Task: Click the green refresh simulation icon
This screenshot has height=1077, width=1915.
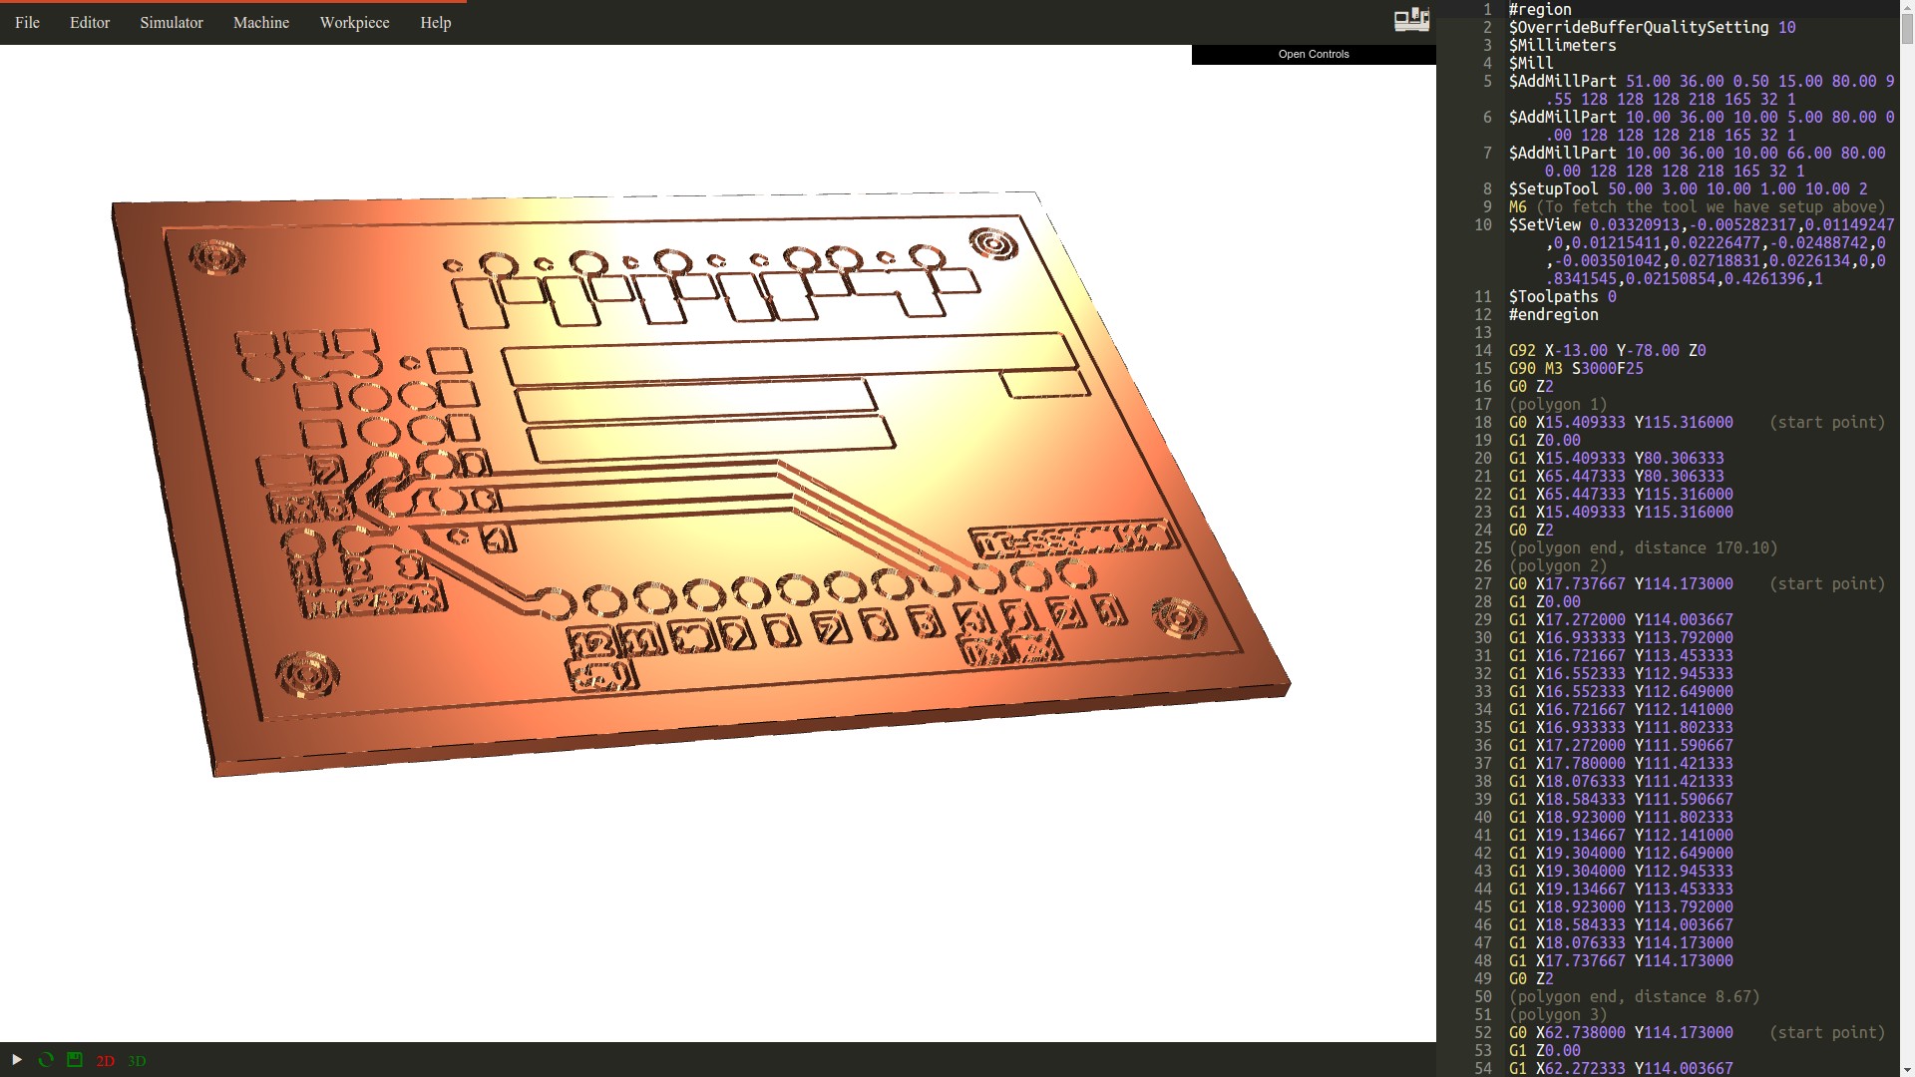Action: click(x=46, y=1060)
